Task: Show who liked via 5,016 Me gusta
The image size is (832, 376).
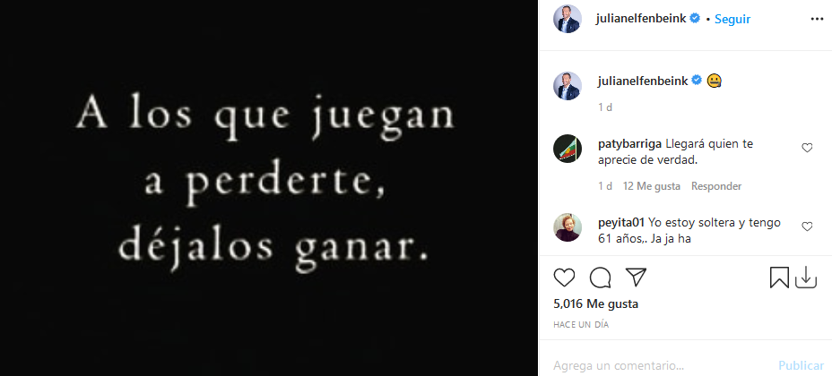Action: [596, 304]
